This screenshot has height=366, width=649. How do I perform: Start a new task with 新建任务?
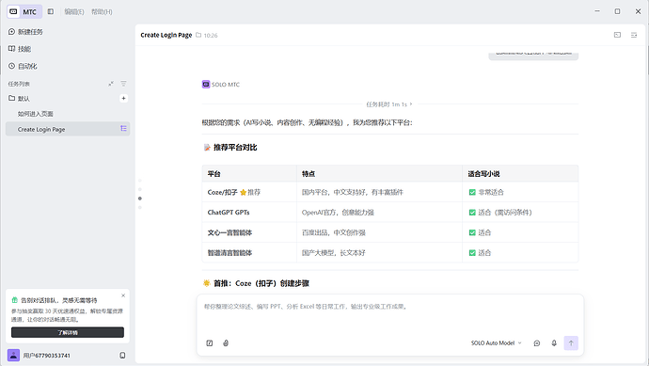pos(25,32)
